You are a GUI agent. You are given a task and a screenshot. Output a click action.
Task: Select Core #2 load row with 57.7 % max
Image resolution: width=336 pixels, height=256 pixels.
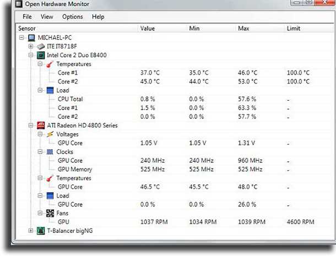point(174,117)
